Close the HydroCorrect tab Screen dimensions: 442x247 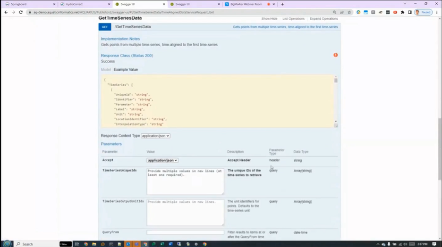(x=109, y=4)
